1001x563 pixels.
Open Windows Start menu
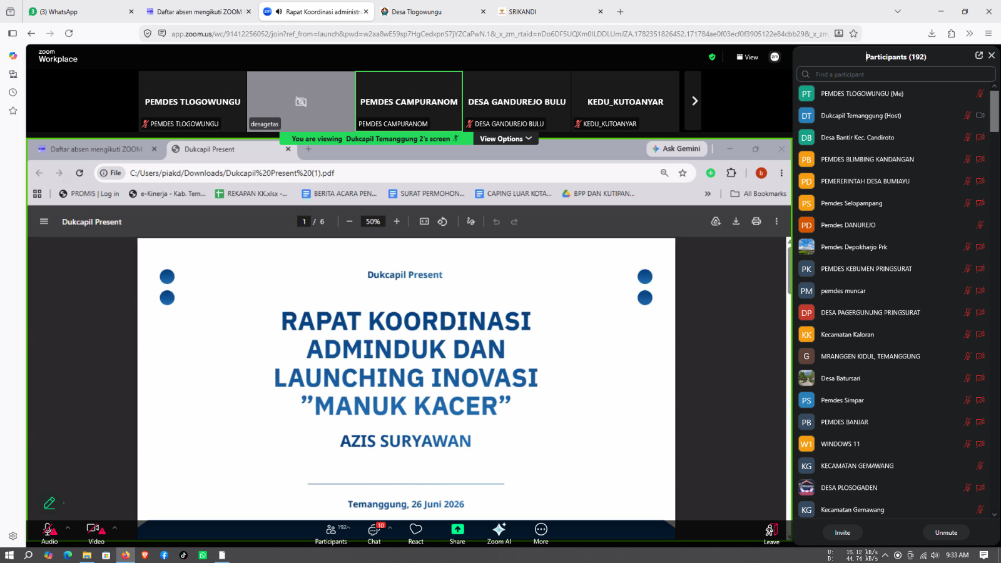coord(9,555)
